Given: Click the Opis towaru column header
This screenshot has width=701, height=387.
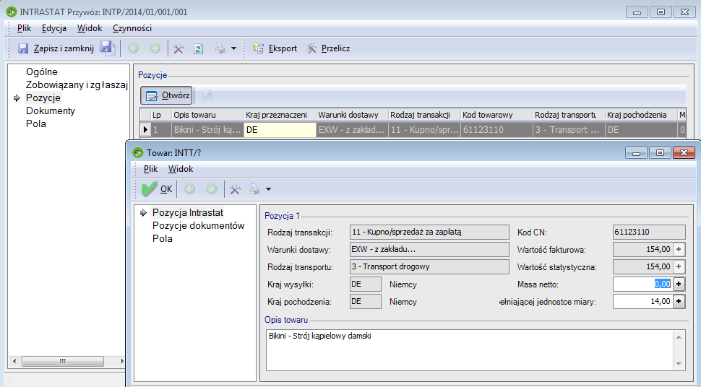Looking at the screenshot, I should click(x=207, y=115).
